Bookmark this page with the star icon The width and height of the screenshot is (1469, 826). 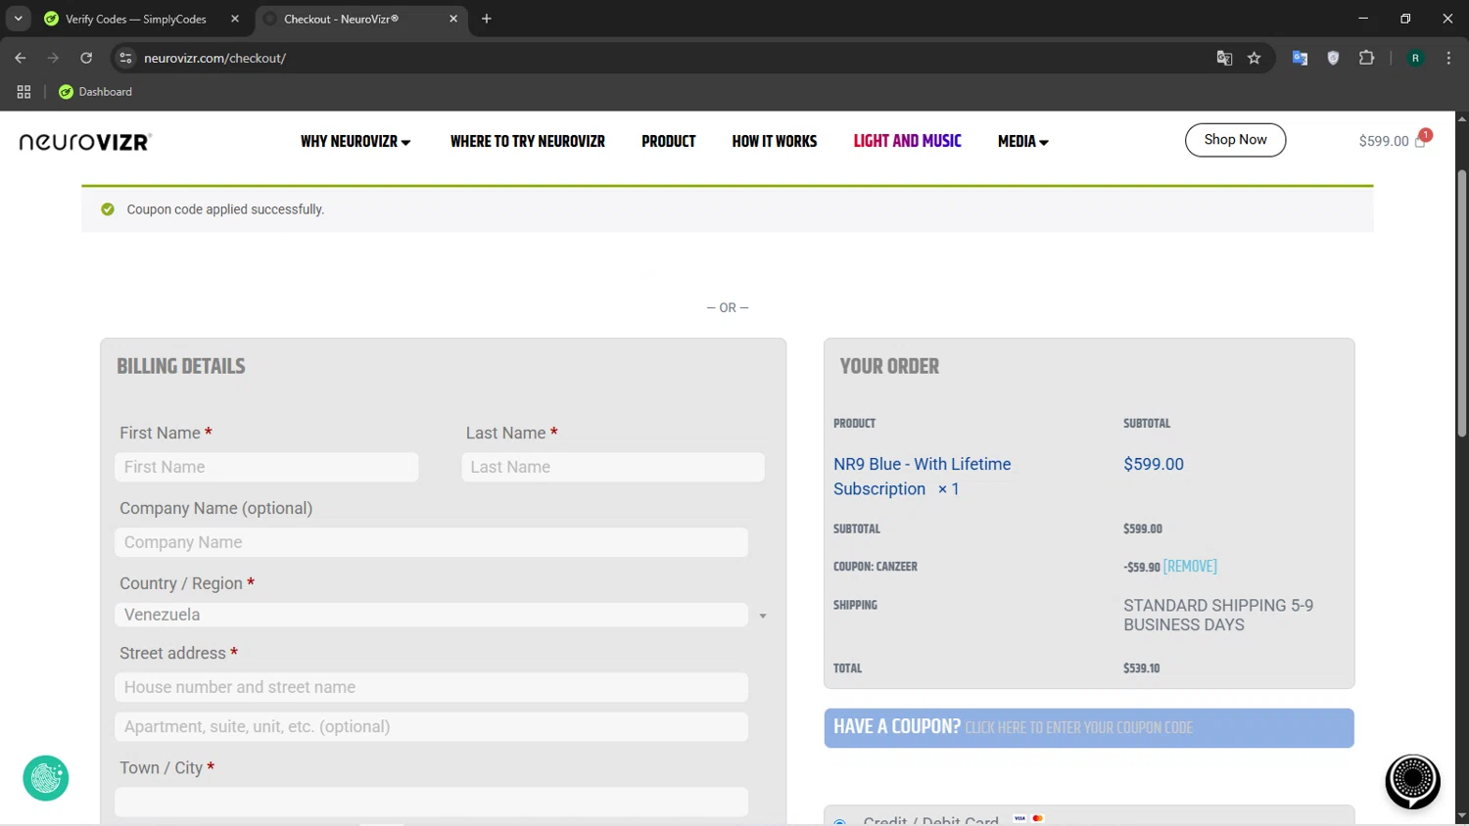point(1255,58)
